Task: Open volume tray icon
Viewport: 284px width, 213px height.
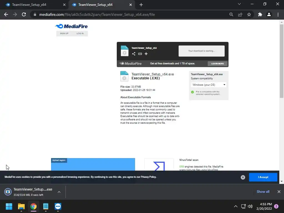Action: (x=250, y=206)
